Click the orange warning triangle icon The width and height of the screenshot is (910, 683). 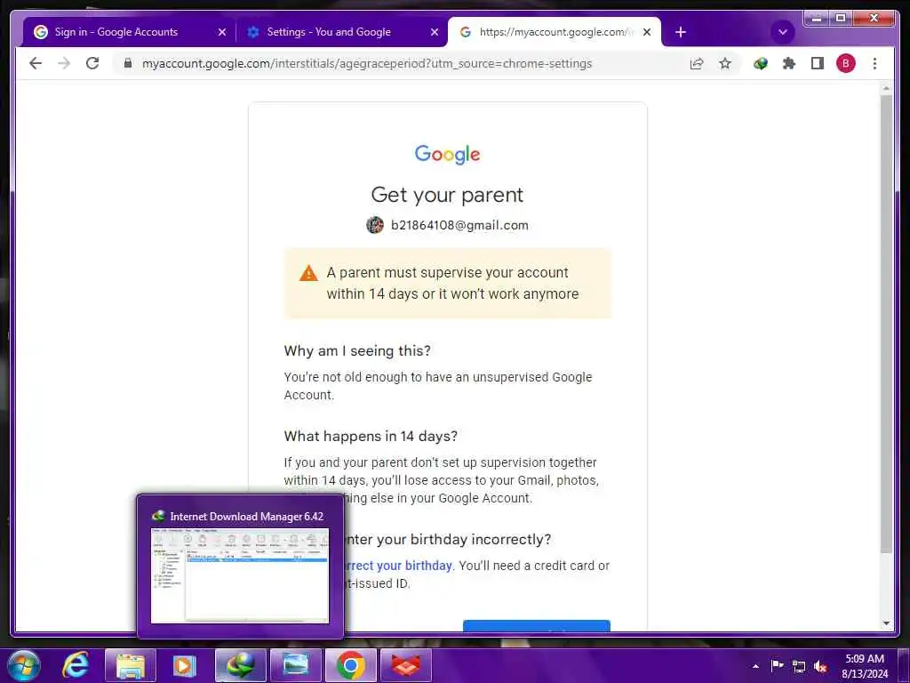point(308,273)
